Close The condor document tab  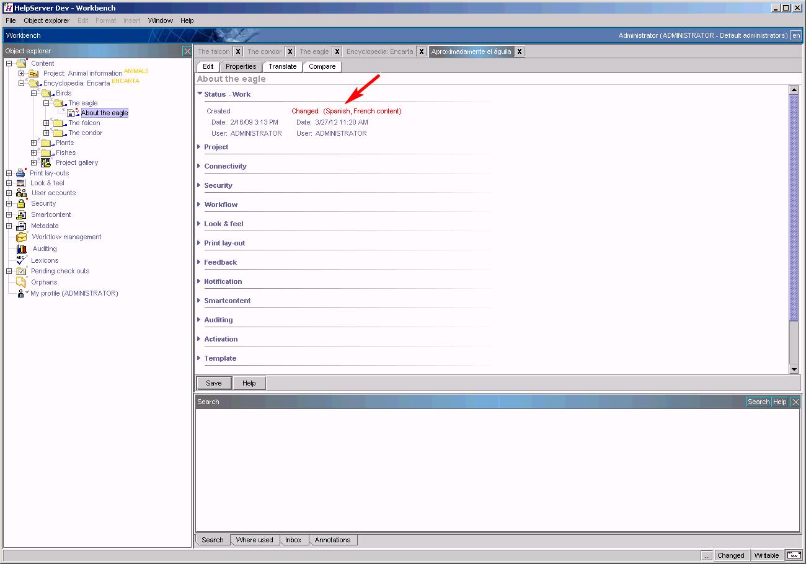pos(290,51)
